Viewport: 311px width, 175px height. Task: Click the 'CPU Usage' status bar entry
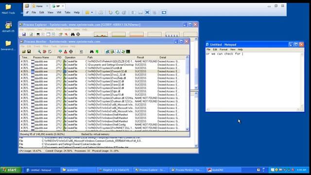click(x=30, y=151)
